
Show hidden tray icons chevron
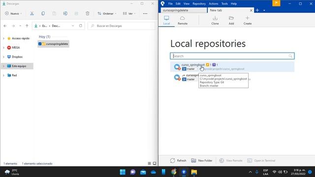point(250,172)
